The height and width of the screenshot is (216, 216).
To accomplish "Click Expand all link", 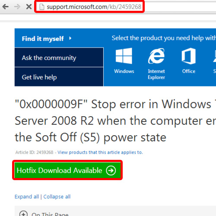I will click(x=27, y=197).
